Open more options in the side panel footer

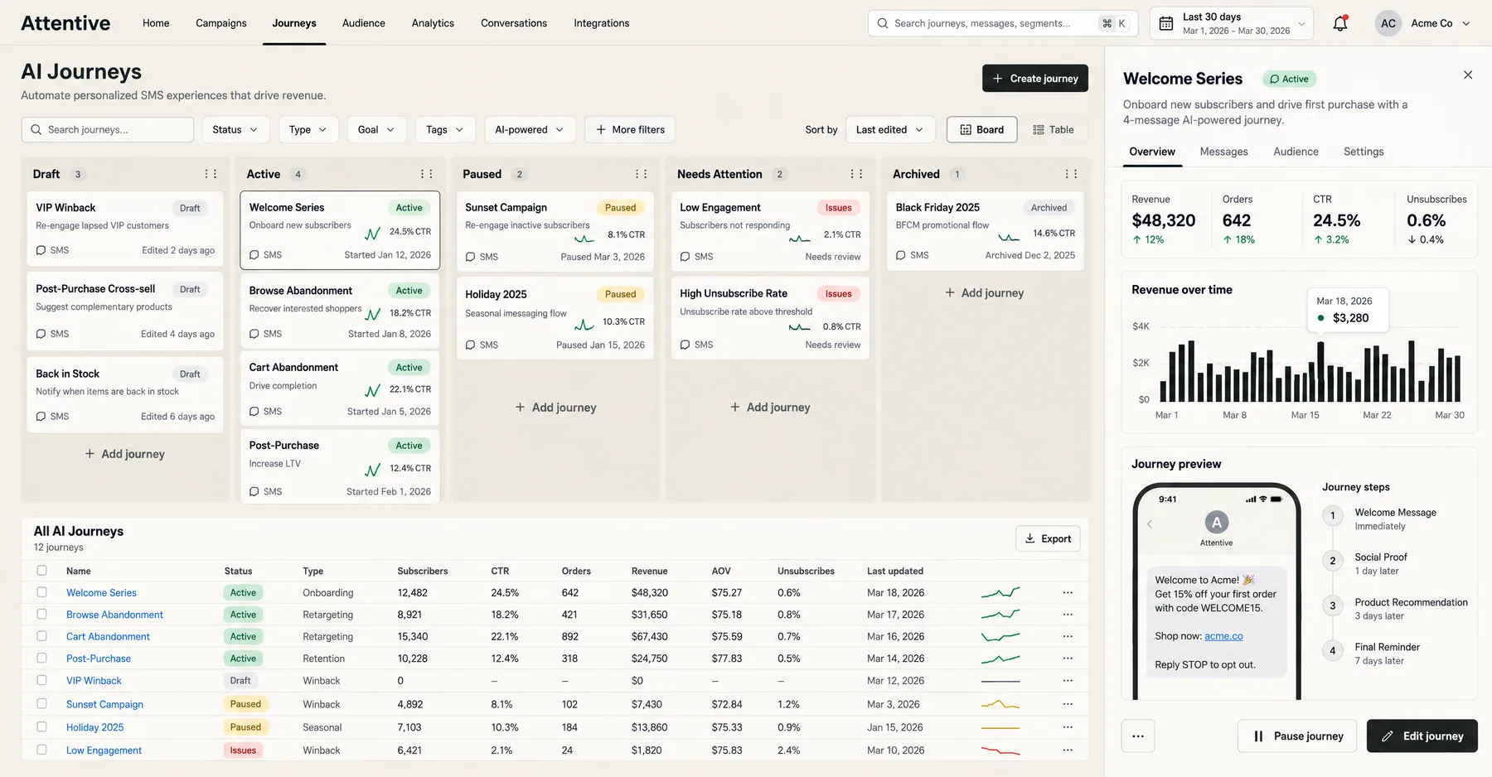coord(1138,736)
